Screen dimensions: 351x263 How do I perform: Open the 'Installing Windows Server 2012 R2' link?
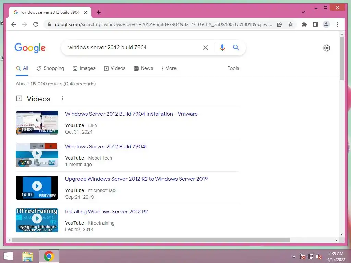(x=107, y=212)
